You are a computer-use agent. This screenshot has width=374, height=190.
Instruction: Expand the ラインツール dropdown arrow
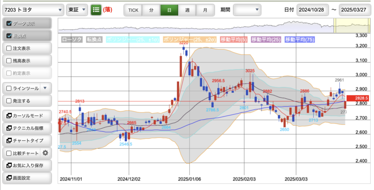[45, 88]
